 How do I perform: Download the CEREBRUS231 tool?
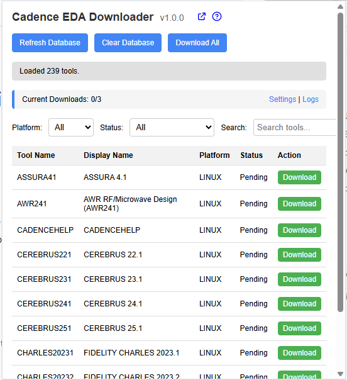(299, 279)
